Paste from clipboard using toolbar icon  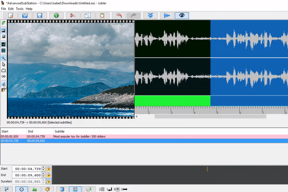coord(102,15)
